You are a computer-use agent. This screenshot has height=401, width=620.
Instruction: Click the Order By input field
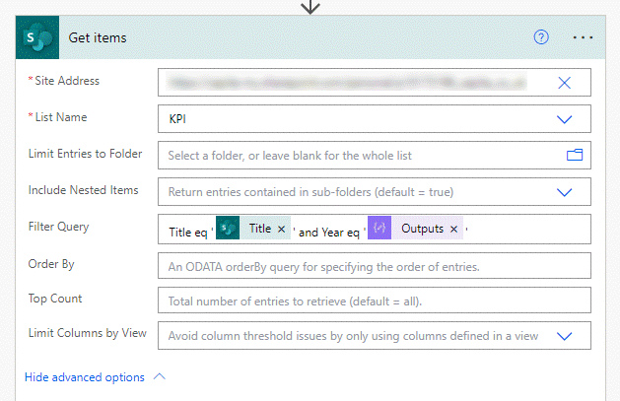pos(374,266)
